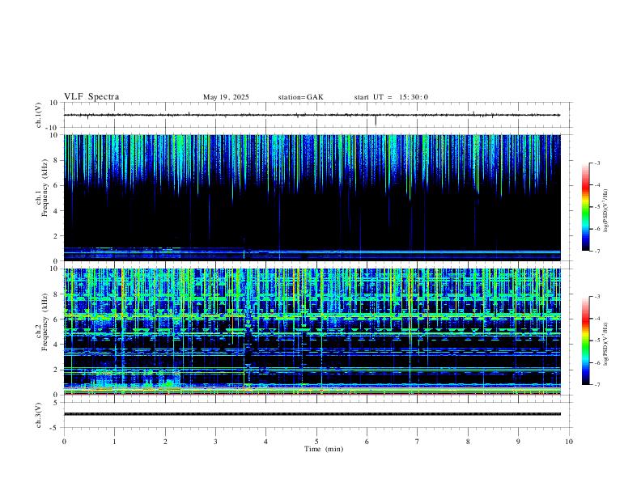
Task: Click time axis tick label "1"
Action: point(114,442)
